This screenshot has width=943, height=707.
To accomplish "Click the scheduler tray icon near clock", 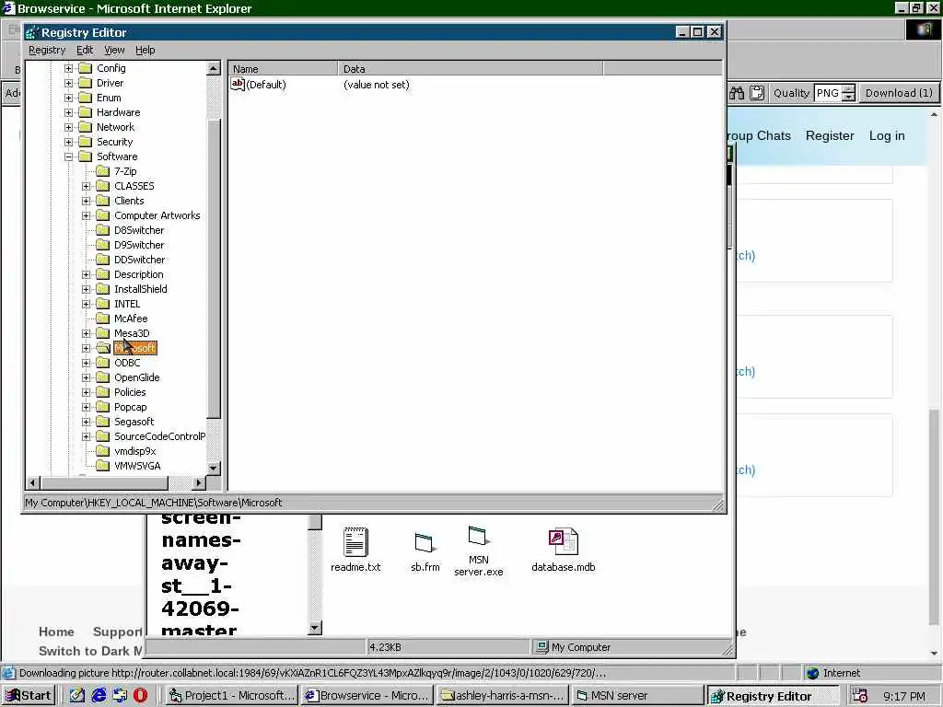I will click(x=860, y=696).
